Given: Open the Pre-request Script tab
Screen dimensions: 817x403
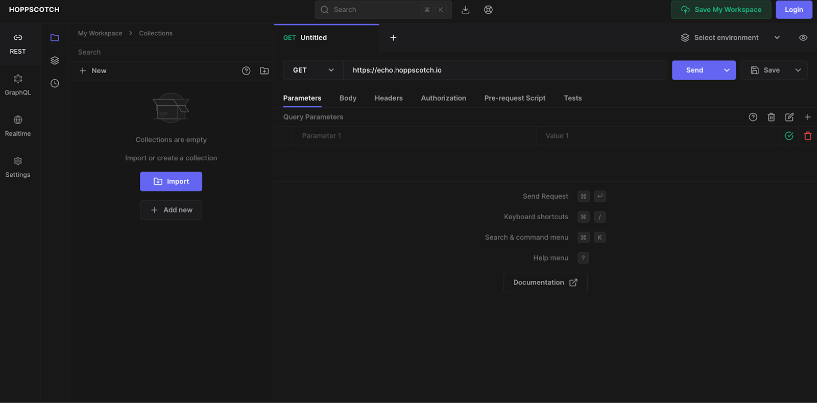Looking at the screenshot, I should coord(515,98).
